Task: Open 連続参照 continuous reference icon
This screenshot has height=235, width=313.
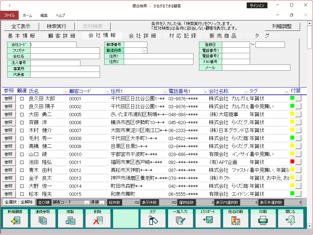Action: point(42,220)
